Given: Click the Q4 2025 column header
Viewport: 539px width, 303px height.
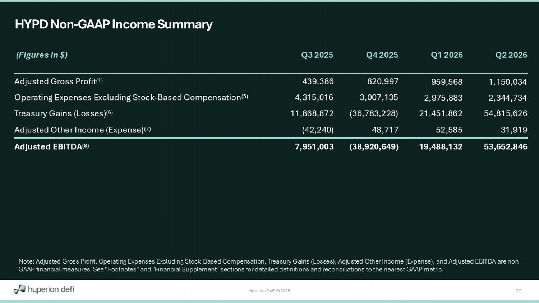Looking at the screenshot, I should click(x=382, y=55).
